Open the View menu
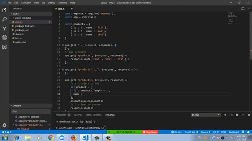Screen dimensions: 252x141 pos(37,3)
